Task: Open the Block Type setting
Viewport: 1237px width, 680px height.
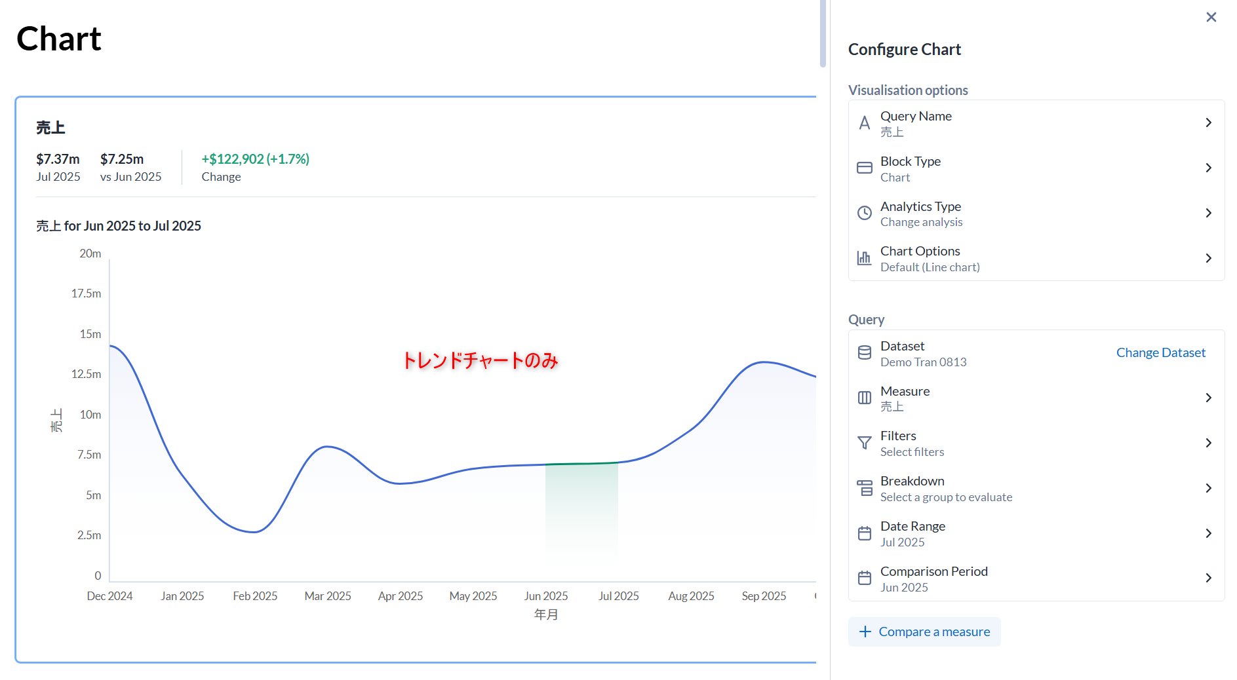Action: click(1036, 168)
